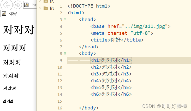
Task: Click the browser back arrow button
Action: click(x=7, y=5)
